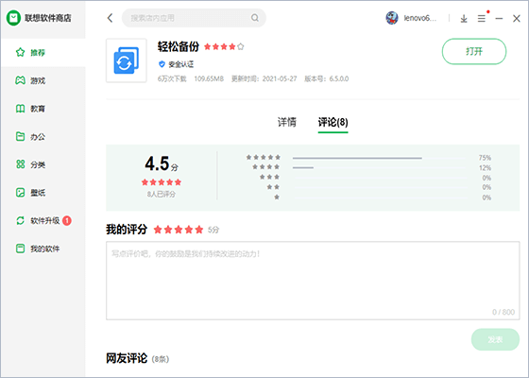Click the 4.5分 overall score
Viewport: 529px width, 378px height.
point(162,163)
